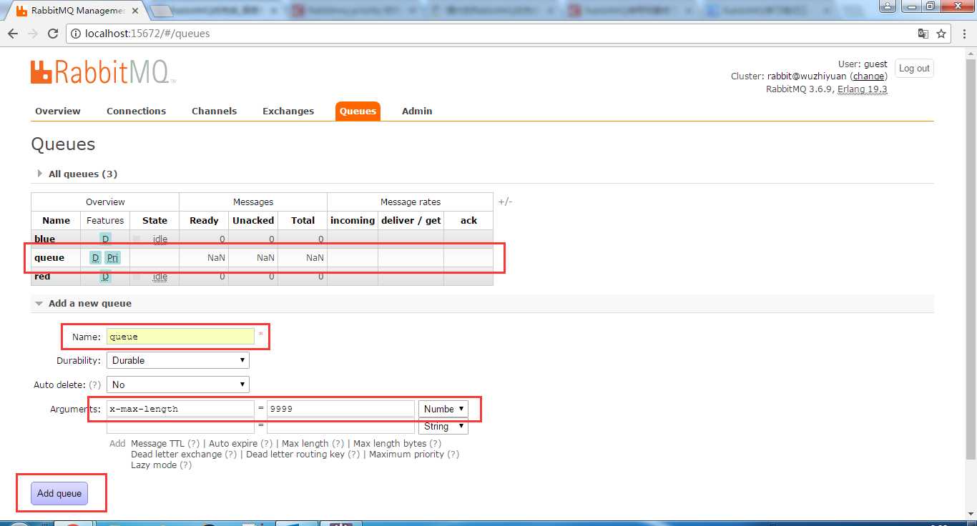Switch to the Channels tab
Screen dimensions: 977x526
click(x=214, y=111)
